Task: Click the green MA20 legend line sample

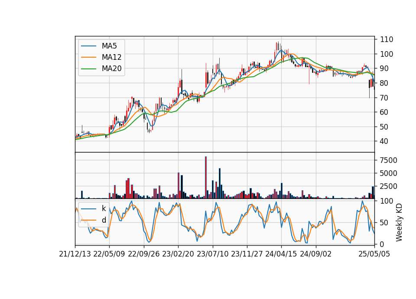Action: coord(88,69)
